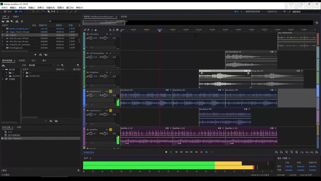
Task: Mute the Percussion track
Action: tap(107, 34)
